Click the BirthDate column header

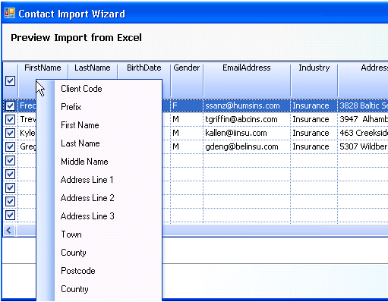pos(144,68)
